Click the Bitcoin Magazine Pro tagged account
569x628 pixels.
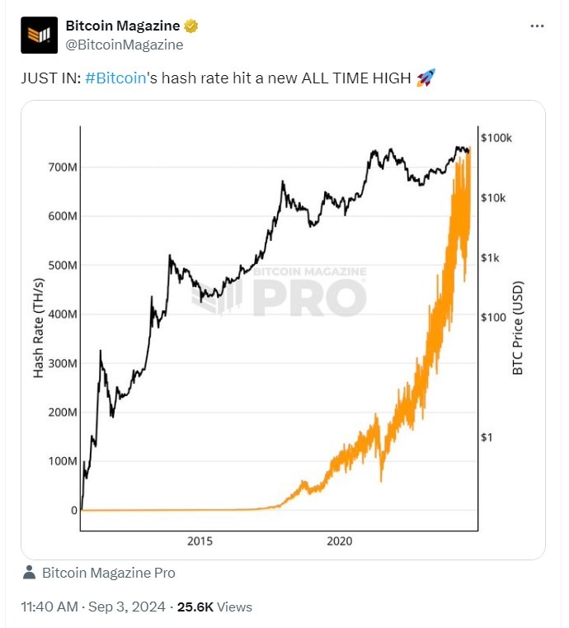(108, 573)
